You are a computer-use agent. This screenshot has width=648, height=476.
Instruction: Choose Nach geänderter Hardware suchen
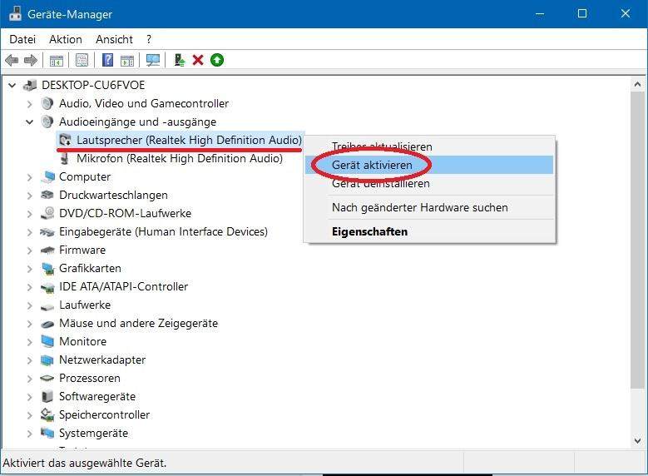429,207
